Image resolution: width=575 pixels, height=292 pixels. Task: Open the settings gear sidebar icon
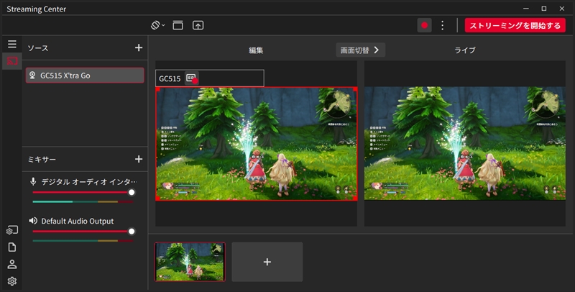[12, 281]
